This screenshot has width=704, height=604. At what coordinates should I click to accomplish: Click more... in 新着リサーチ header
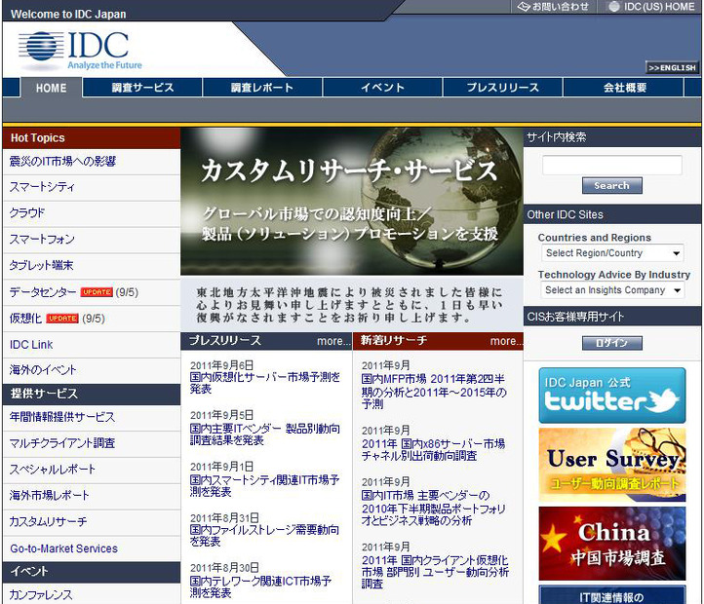pos(506,341)
